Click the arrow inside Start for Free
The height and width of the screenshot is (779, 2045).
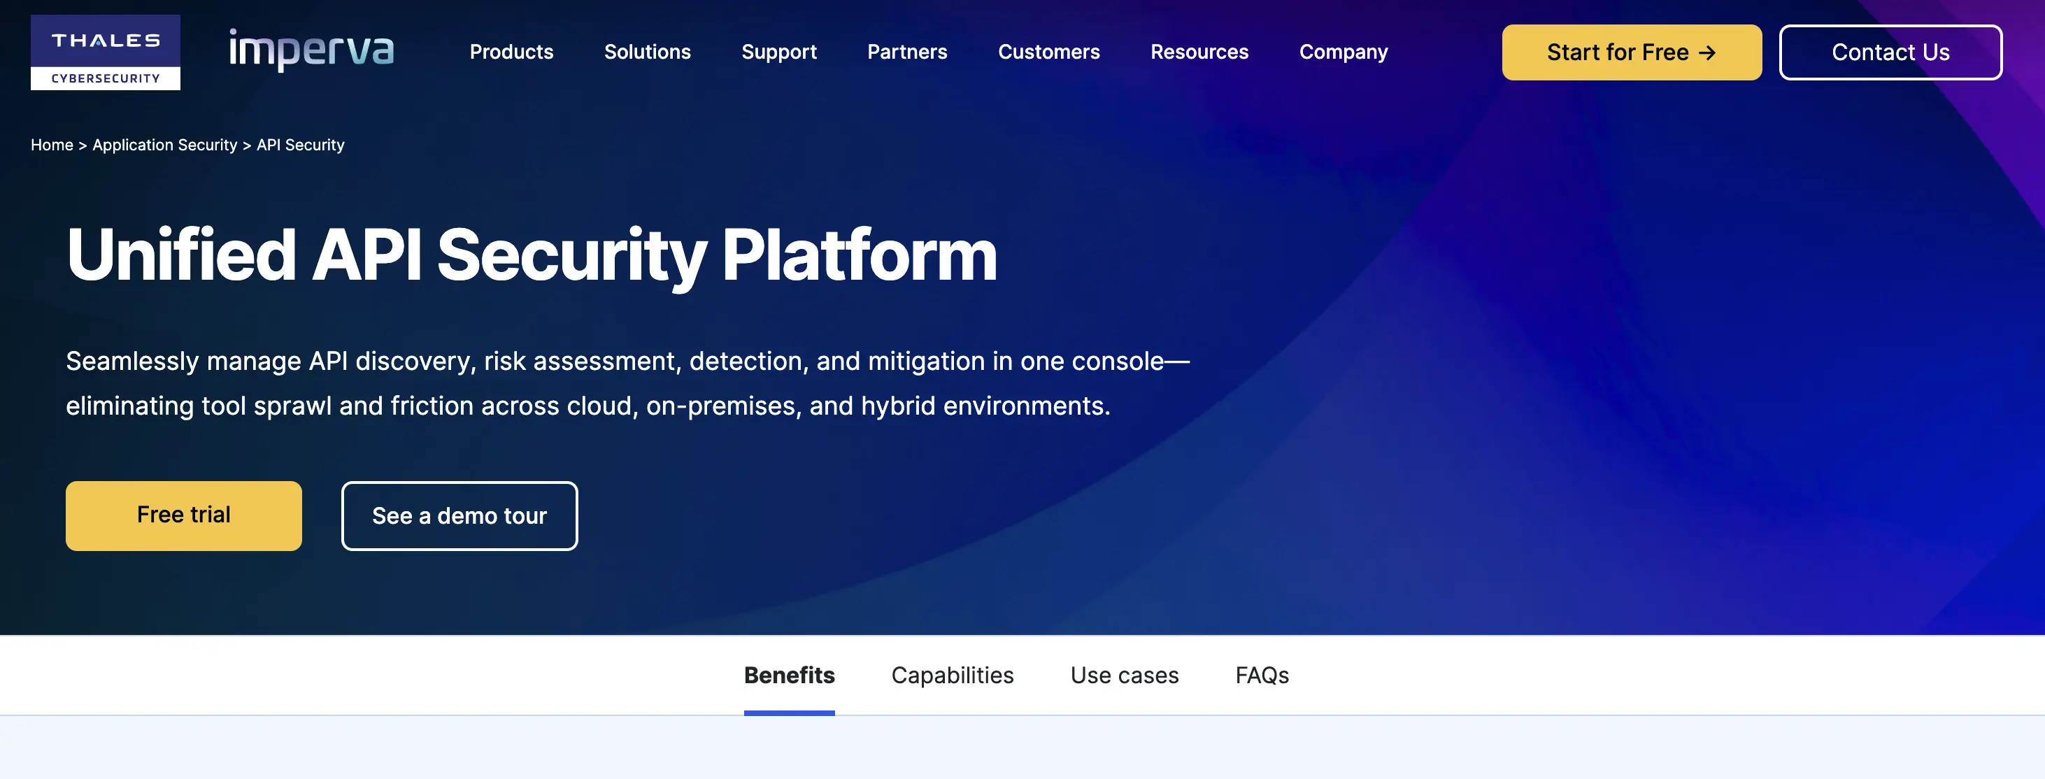(1706, 52)
